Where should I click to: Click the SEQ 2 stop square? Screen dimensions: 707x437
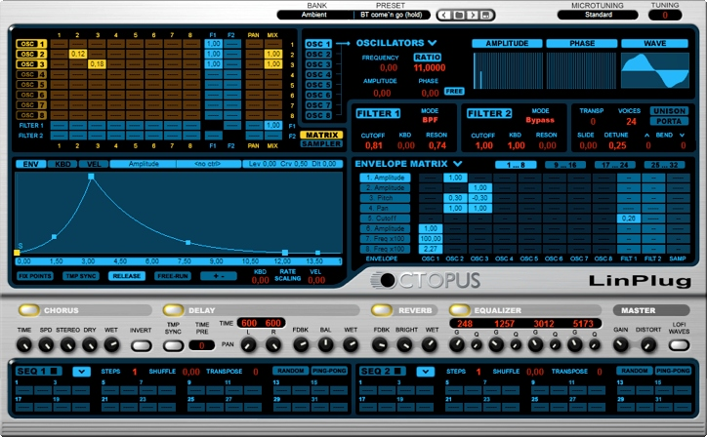pyautogui.click(x=397, y=372)
